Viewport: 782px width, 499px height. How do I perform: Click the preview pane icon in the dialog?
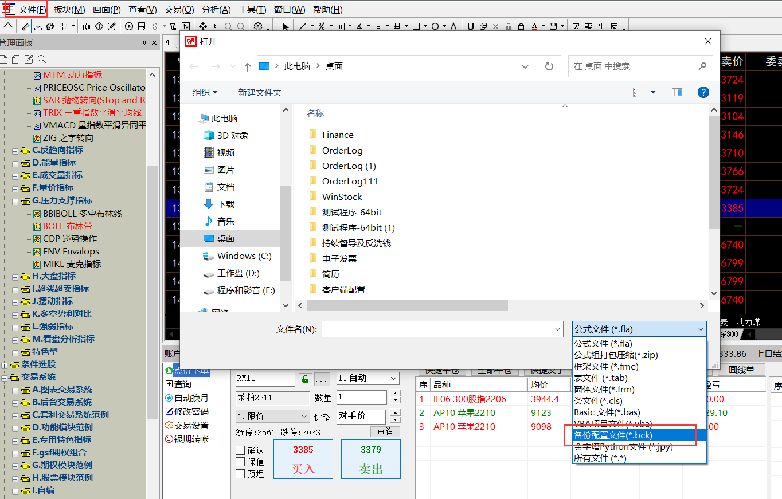pyautogui.click(x=677, y=92)
